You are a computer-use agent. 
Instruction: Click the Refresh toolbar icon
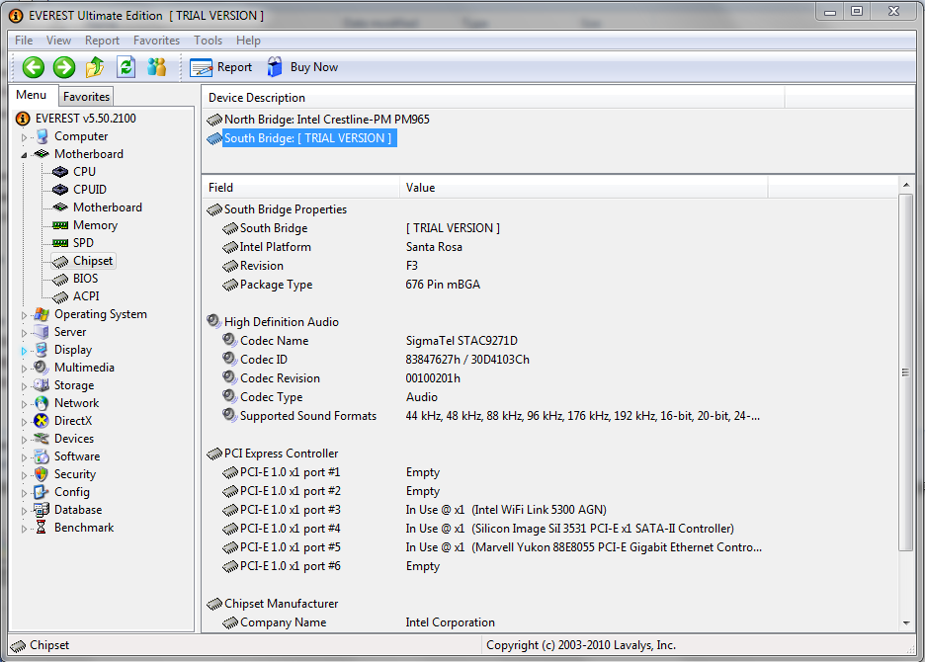click(126, 67)
